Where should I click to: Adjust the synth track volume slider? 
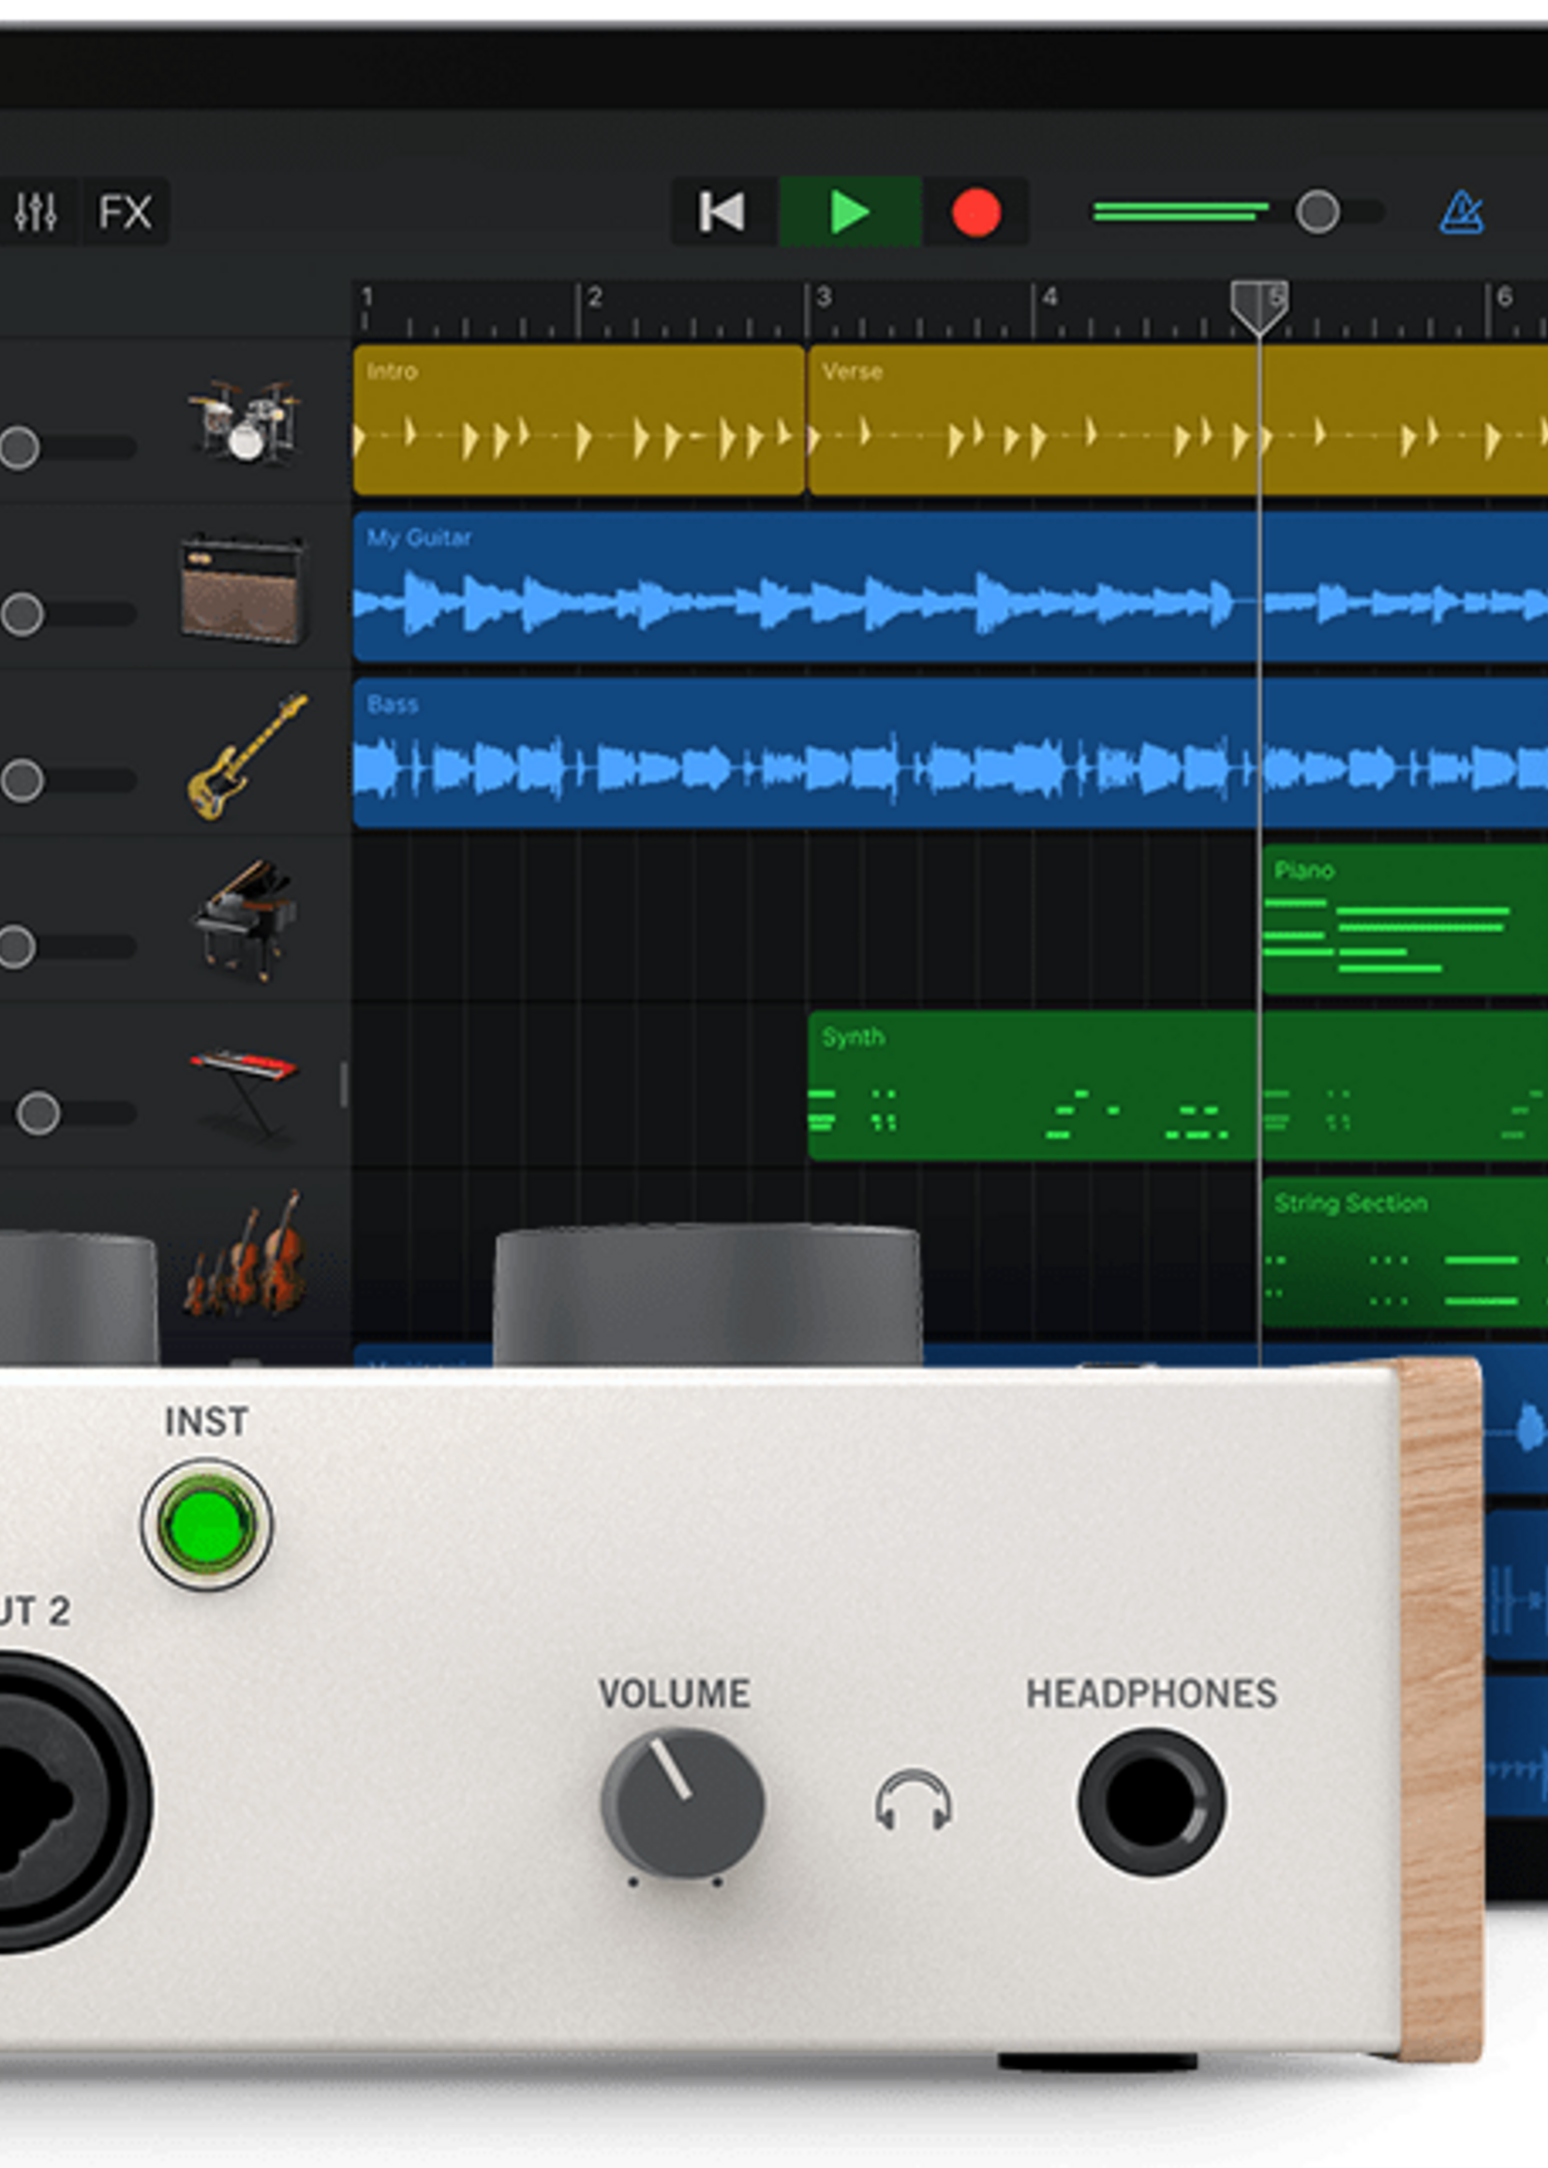[38, 1114]
